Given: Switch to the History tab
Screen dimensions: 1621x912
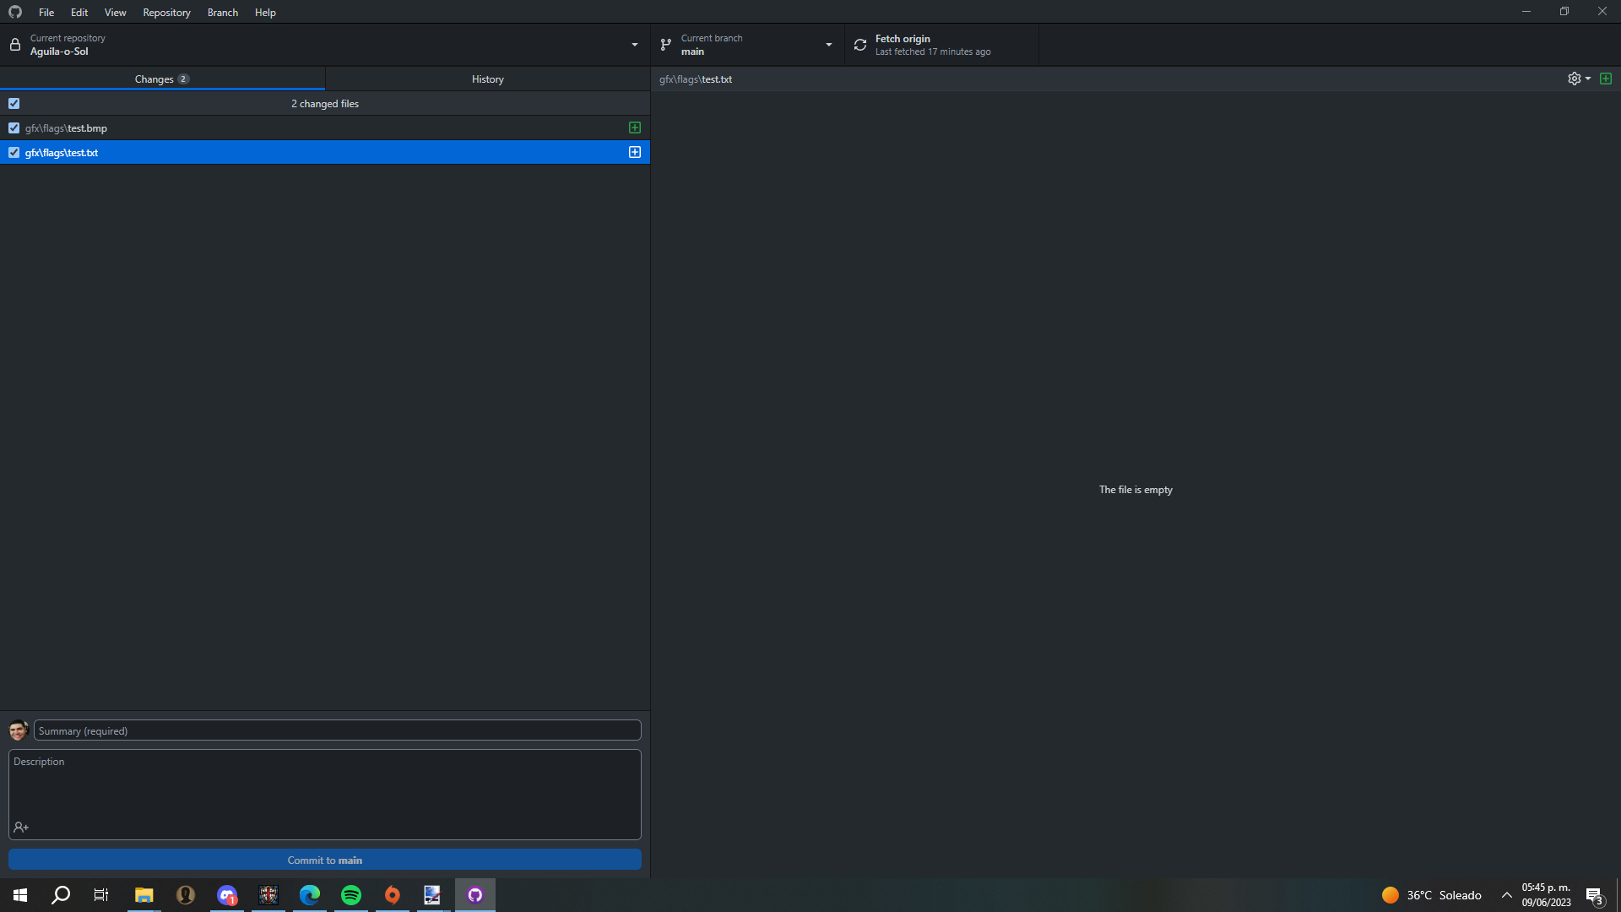Looking at the screenshot, I should point(487,79).
